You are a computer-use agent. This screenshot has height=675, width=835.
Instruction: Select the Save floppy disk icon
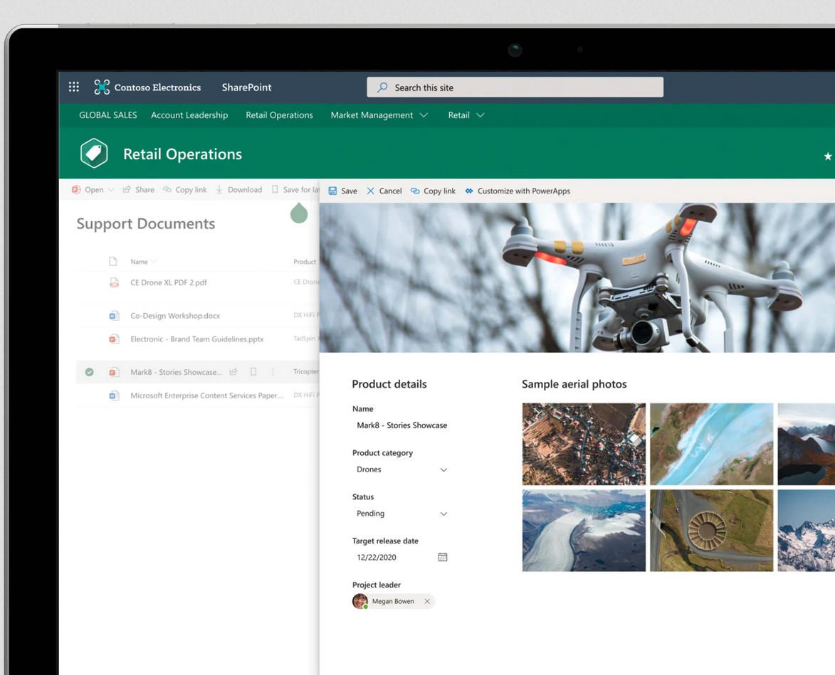(333, 191)
